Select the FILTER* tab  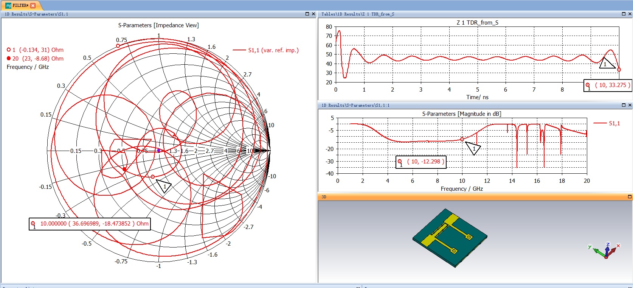point(20,5)
